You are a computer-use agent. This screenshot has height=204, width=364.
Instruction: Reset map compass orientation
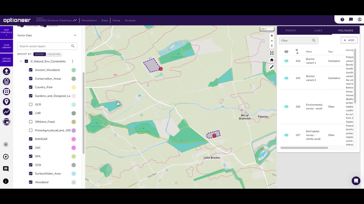pyautogui.click(x=272, y=46)
